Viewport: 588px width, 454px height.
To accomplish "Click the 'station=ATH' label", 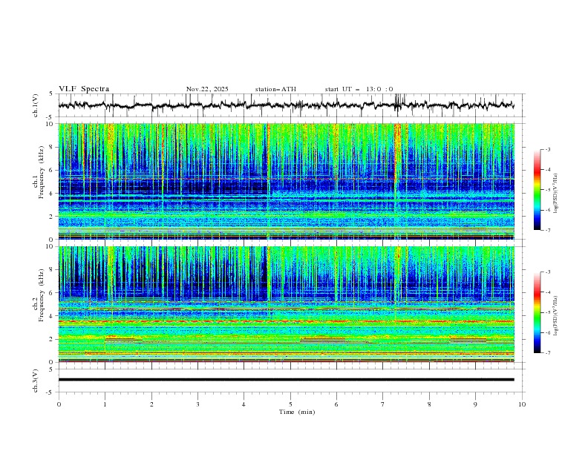I will pos(275,89).
